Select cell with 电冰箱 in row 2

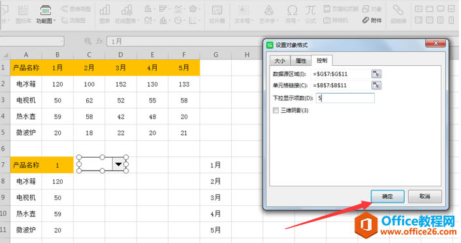pos(26,84)
